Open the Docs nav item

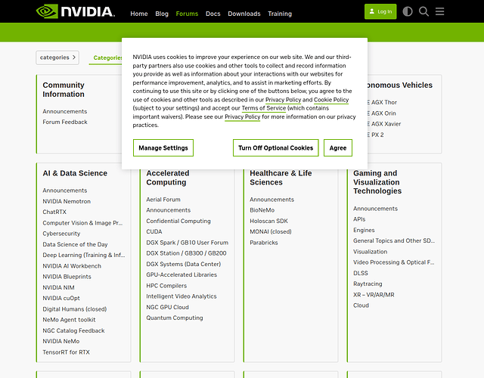[213, 14]
